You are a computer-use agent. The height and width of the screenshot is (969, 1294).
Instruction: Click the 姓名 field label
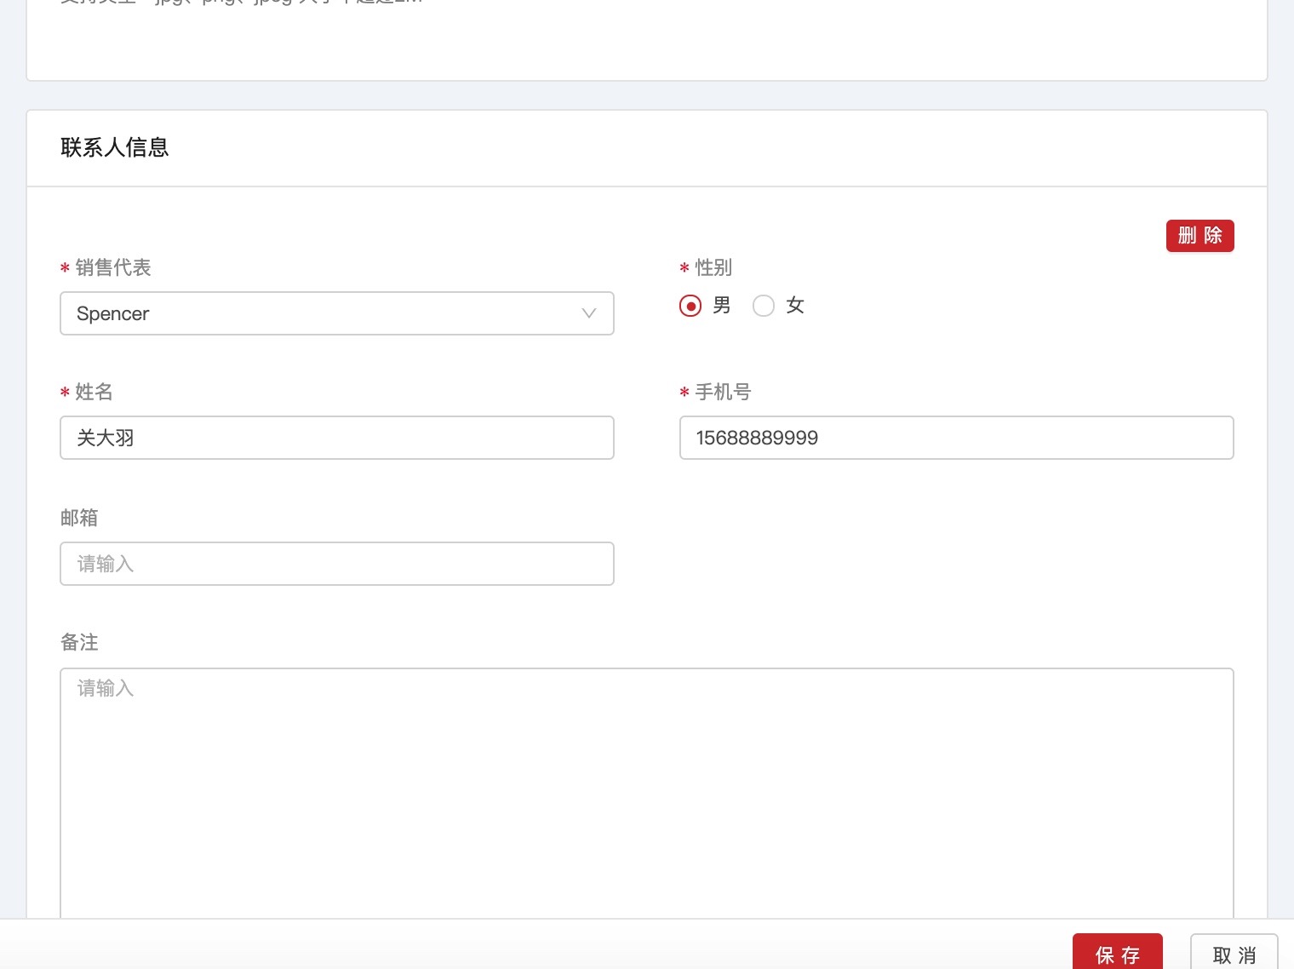pos(94,392)
